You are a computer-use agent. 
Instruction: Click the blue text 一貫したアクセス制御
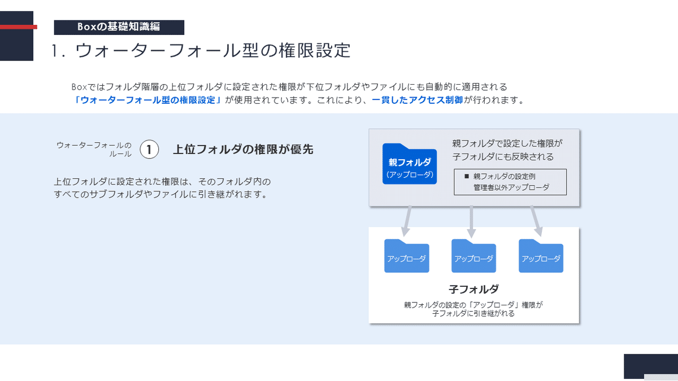pos(418,100)
